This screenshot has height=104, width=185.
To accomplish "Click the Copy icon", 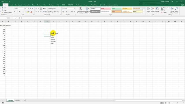I will coord(3,10).
